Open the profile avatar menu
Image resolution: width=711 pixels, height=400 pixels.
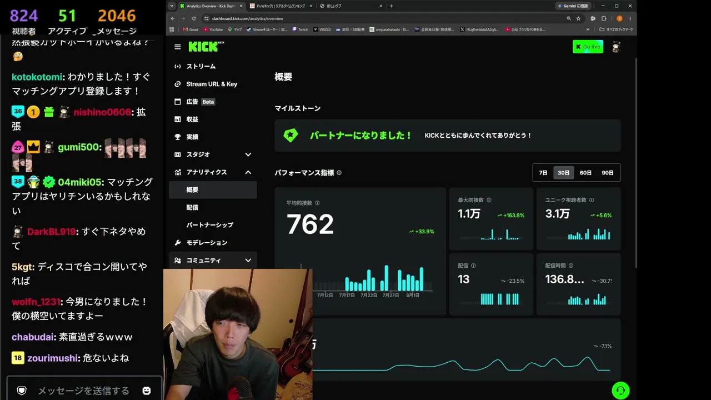(x=616, y=47)
